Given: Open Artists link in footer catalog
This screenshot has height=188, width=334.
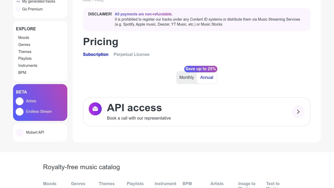Looking at the screenshot, I should pos(217,184).
